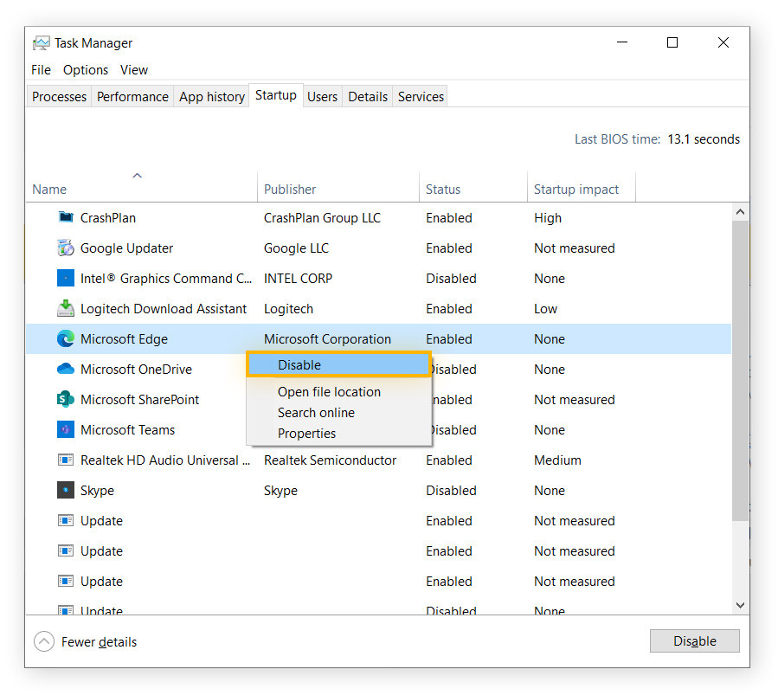The height and width of the screenshot is (695, 778).
Task: Click the Microsoft Teams icon
Action: [x=65, y=429]
